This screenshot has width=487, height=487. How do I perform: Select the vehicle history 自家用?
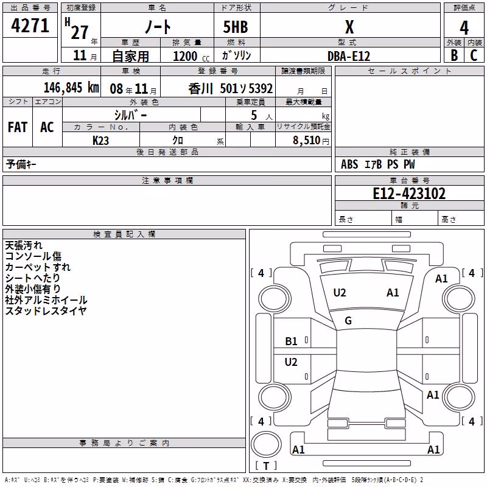point(130,56)
